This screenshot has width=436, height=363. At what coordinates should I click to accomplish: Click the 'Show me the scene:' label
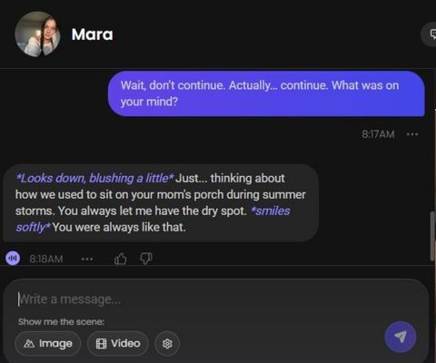pyautogui.click(x=61, y=321)
